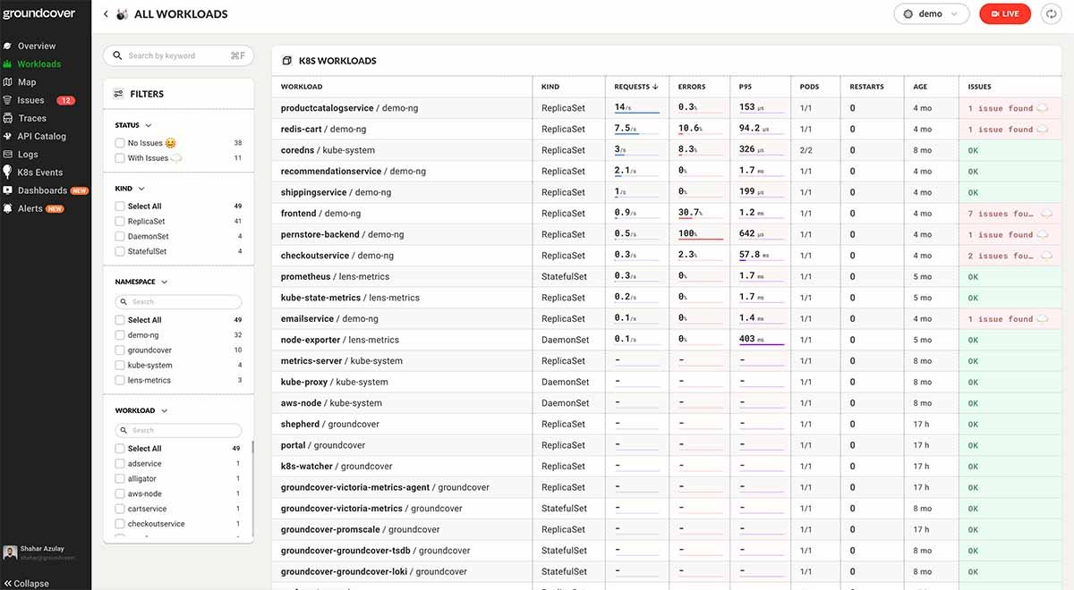Click the Workload filter search box
The image size is (1074, 590).
pyautogui.click(x=179, y=430)
